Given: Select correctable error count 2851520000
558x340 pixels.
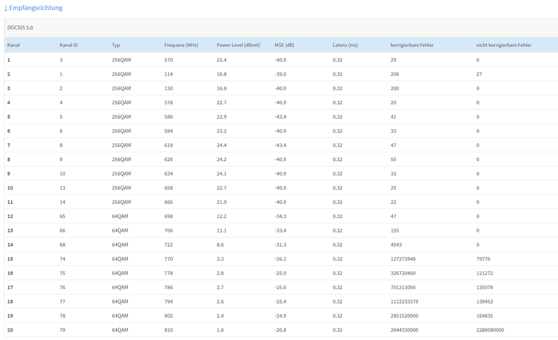Looking at the screenshot, I should tap(404, 316).
